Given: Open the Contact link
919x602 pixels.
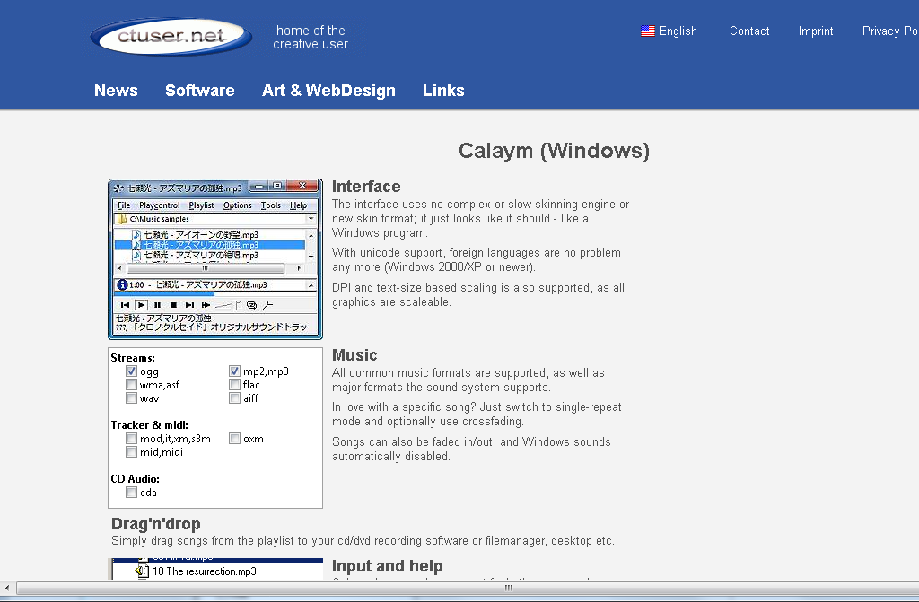Looking at the screenshot, I should (748, 31).
